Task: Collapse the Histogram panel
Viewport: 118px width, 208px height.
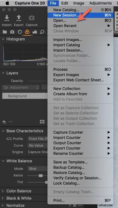Action: (x=3, y=39)
